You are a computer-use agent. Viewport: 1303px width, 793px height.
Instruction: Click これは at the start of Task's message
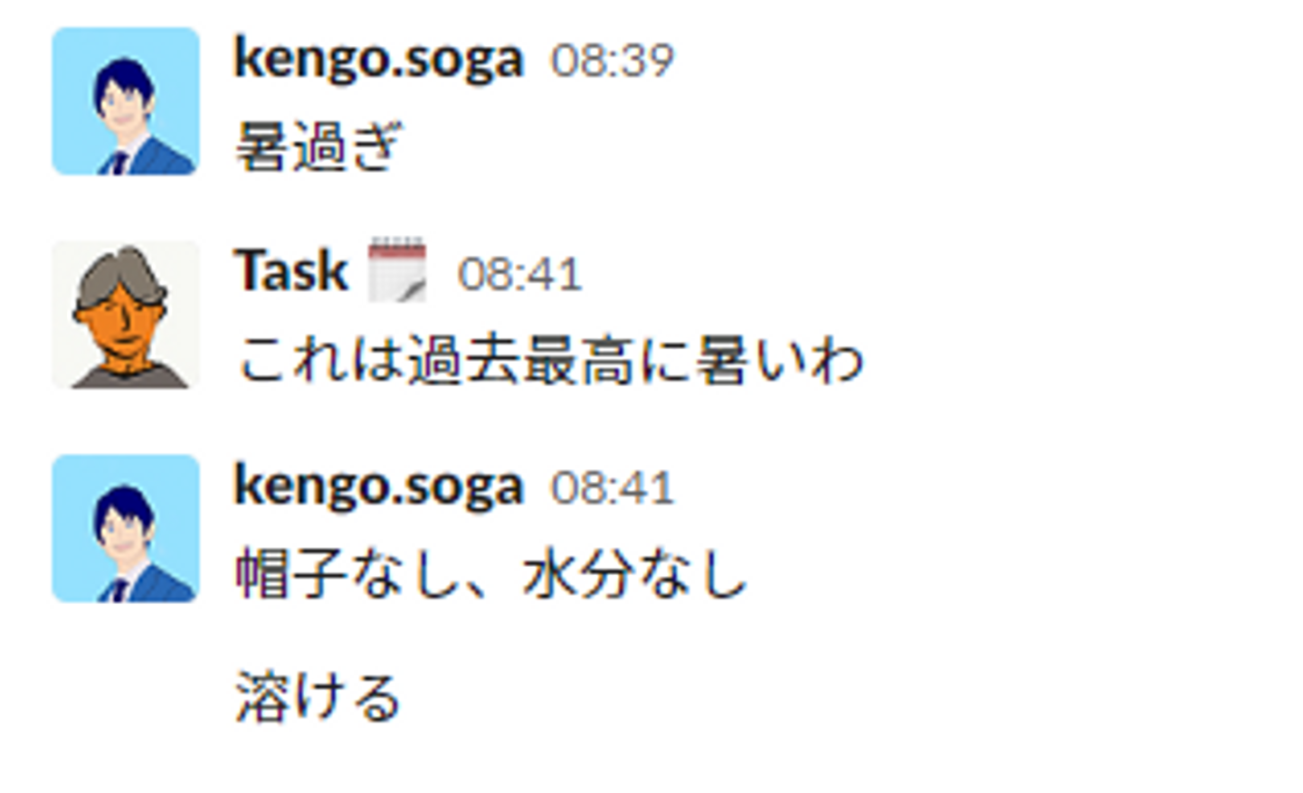[x=319, y=360]
